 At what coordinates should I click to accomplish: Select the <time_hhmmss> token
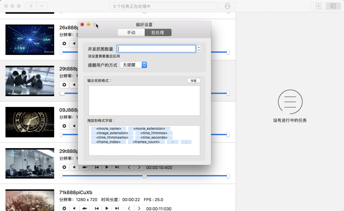click(x=154, y=133)
